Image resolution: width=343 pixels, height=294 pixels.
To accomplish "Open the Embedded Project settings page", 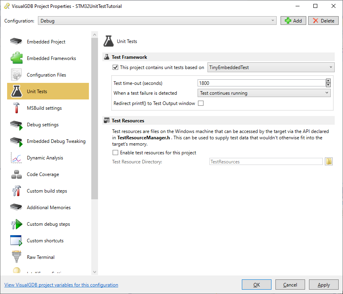I will (48, 41).
